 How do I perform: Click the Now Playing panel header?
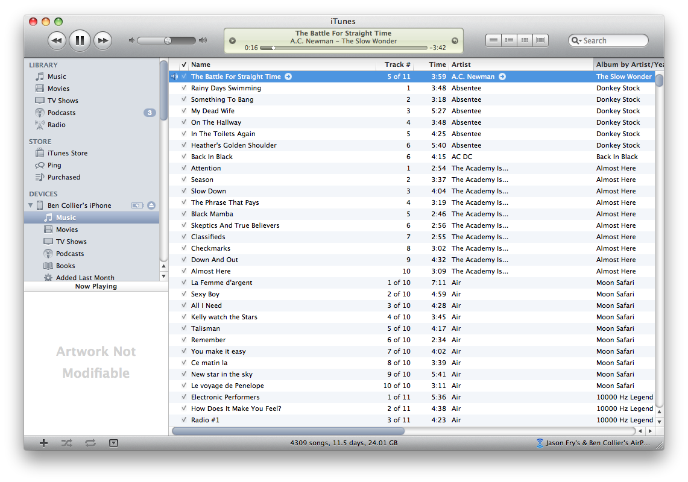point(96,286)
